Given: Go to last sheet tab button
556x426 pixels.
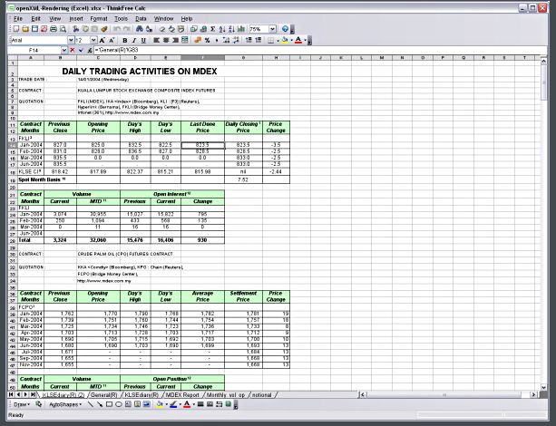Looking at the screenshot, I should pyautogui.click(x=33, y=394).
